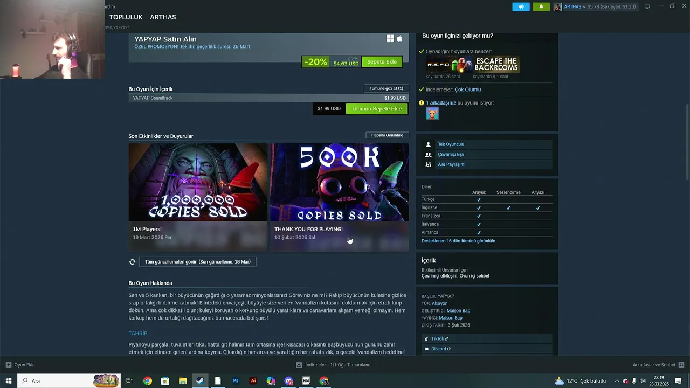Image resolution: width=690 pixels, height=388 pixels.
Task: Click the ARTHAS profile avatar picture
Action: coord(558,7)
